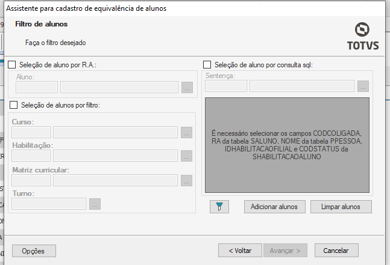Click the Aluno code input field
The height and width of the screenshot is (265, 390).
[x=37, y=88]
